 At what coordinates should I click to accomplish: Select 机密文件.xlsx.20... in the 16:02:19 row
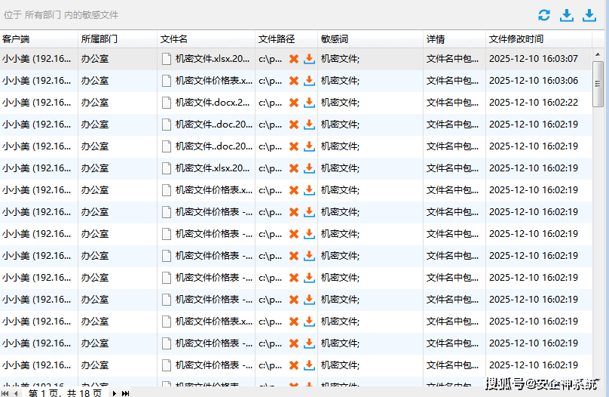[x=213, y=168]
